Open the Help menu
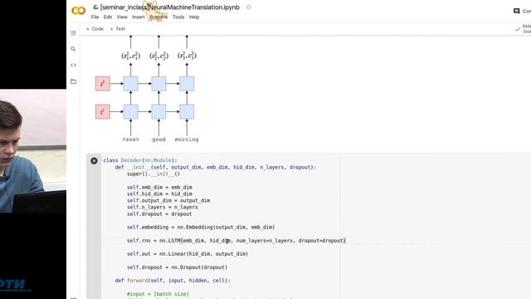This screenshot has width=531, height=299. pyautogui.click(x=194, y=17)
